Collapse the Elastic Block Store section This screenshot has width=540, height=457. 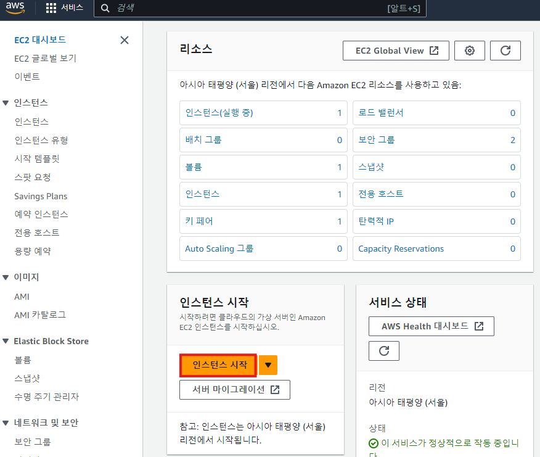6,341
